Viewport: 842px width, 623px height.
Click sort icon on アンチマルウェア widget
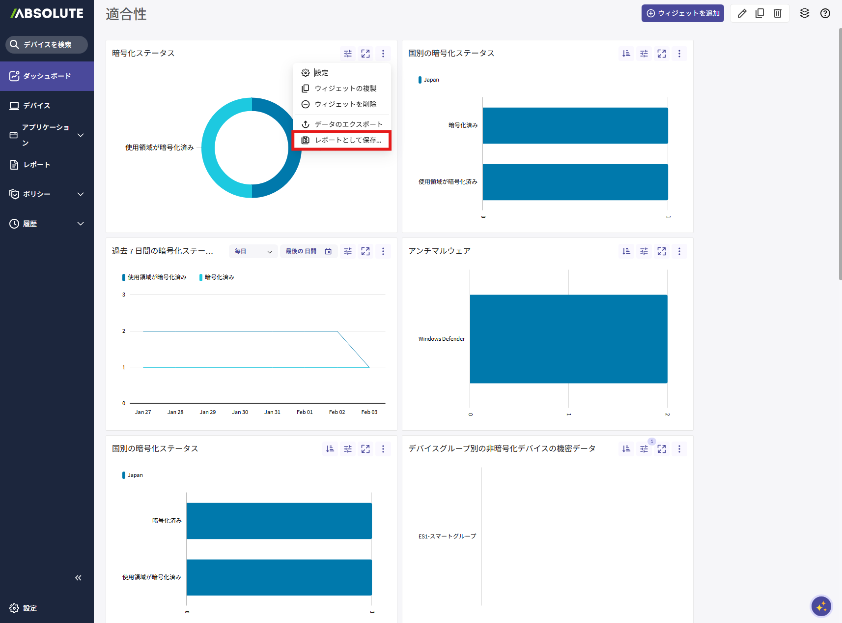tap(626, 251)
